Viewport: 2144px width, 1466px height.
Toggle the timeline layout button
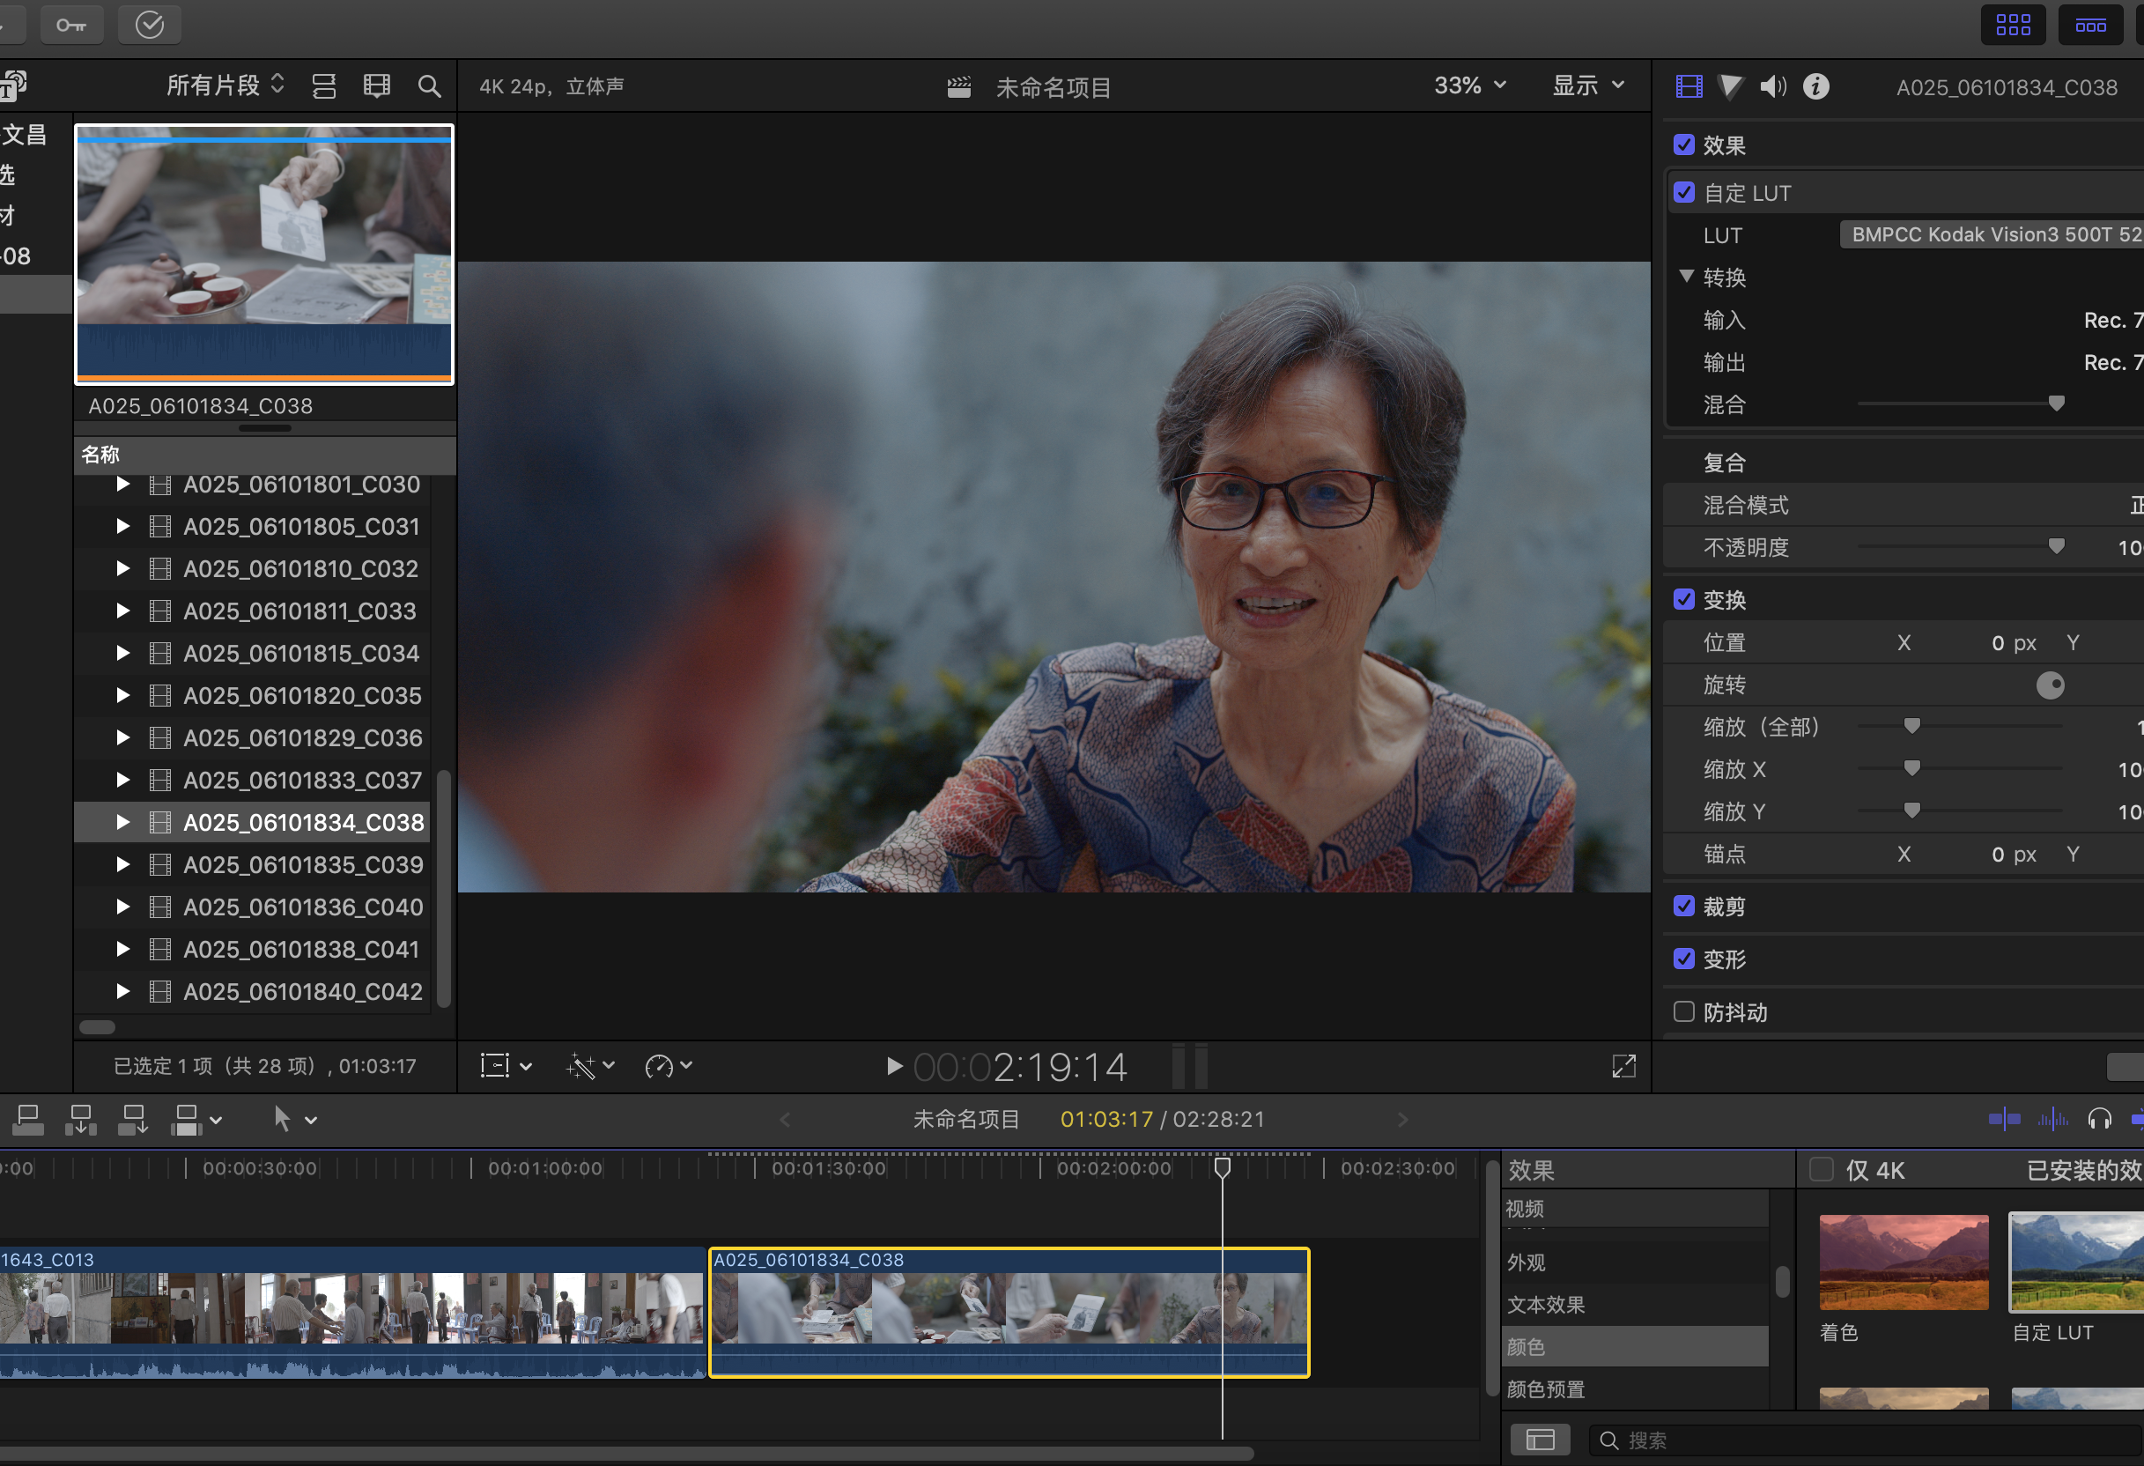point(2089,25)
